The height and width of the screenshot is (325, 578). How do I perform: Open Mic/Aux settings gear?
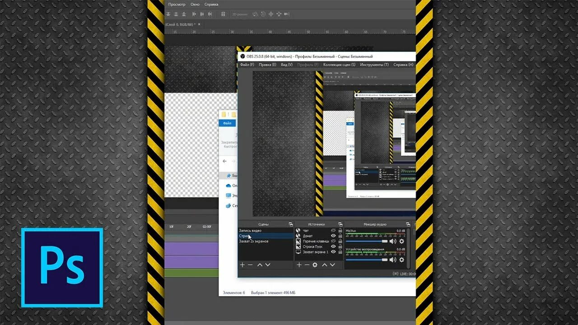tap(401, 241)
